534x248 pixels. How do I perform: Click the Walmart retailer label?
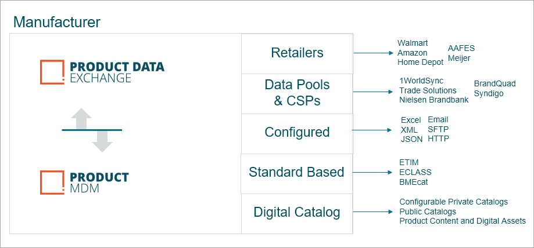pyautogui.click(x=413, y=43)
